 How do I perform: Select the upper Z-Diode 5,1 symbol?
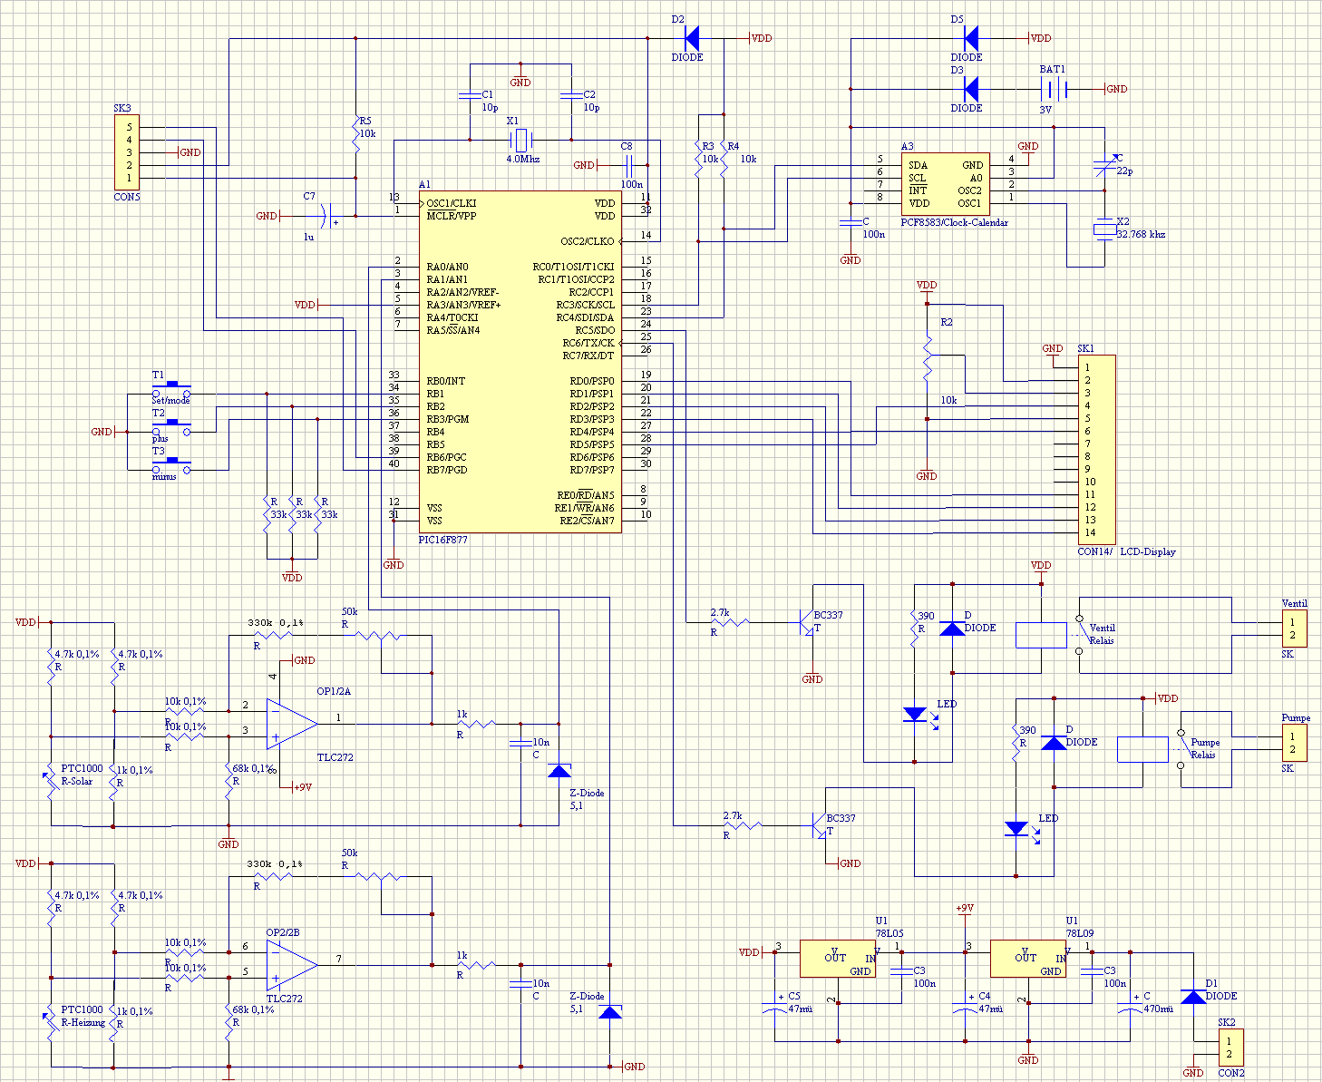[559, 771]
